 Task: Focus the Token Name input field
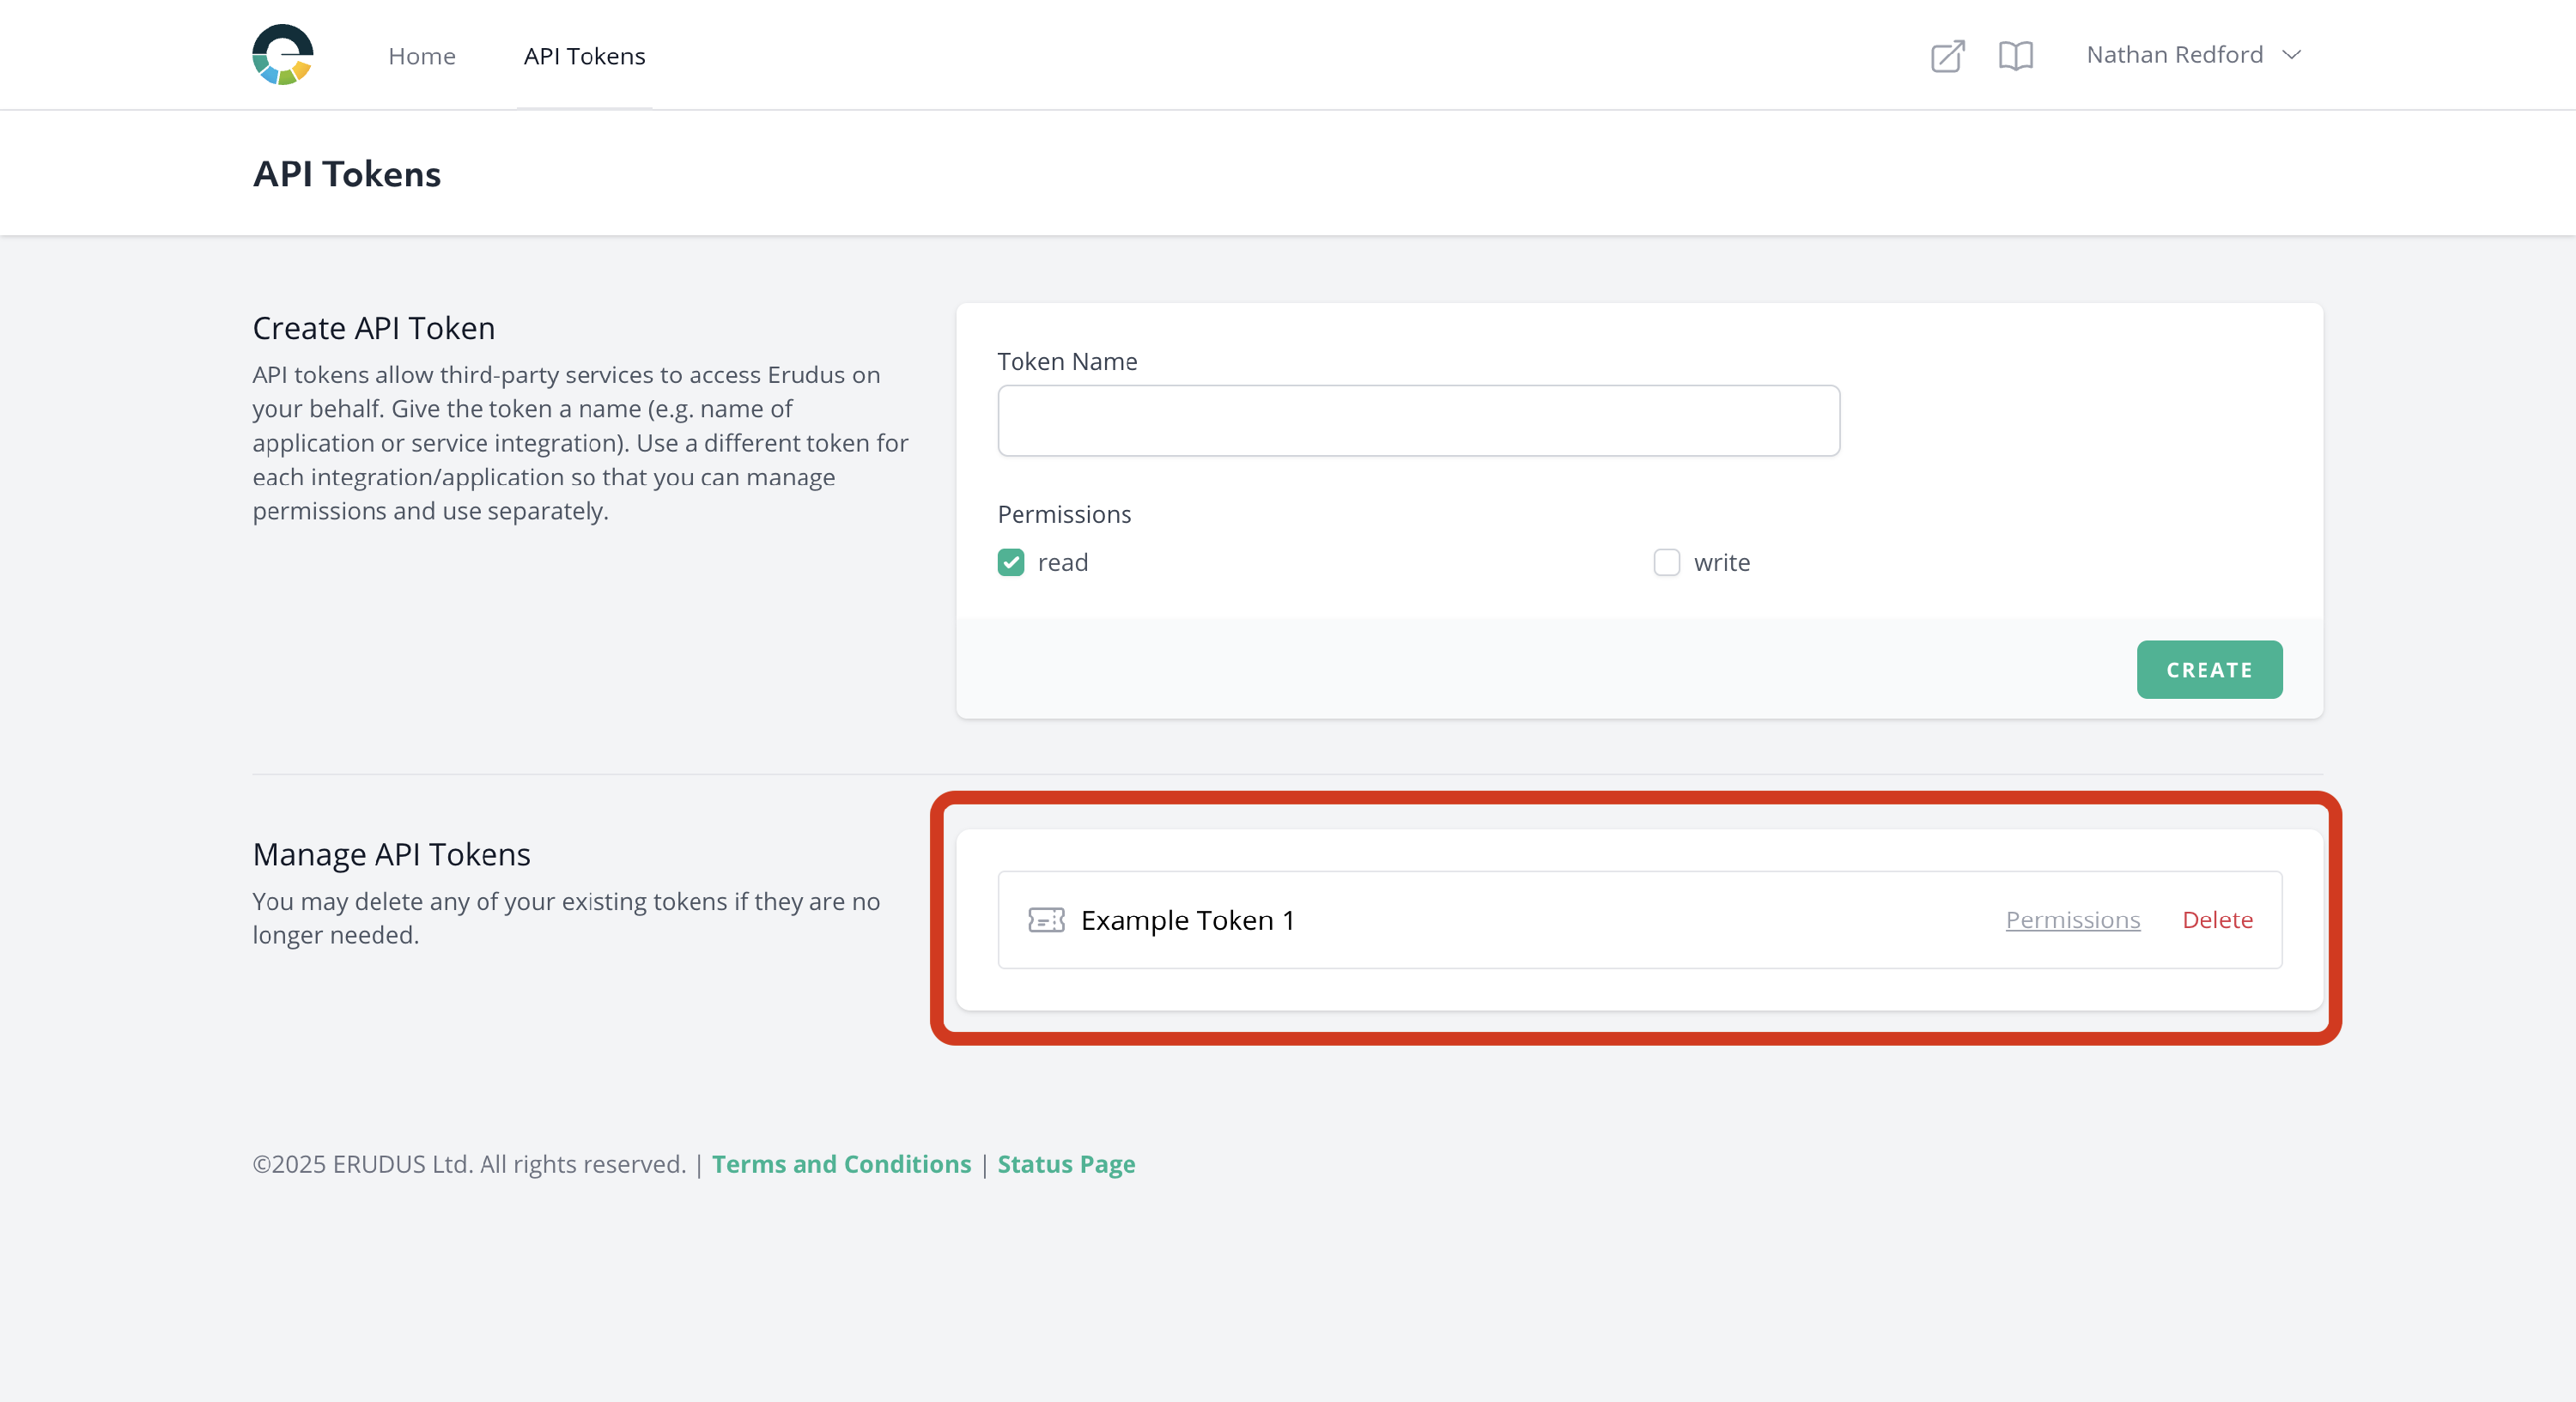(x=1418, y=421)
